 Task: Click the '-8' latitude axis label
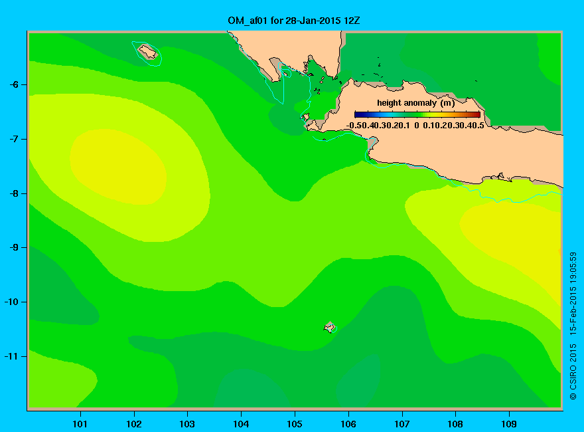point(13,193)
